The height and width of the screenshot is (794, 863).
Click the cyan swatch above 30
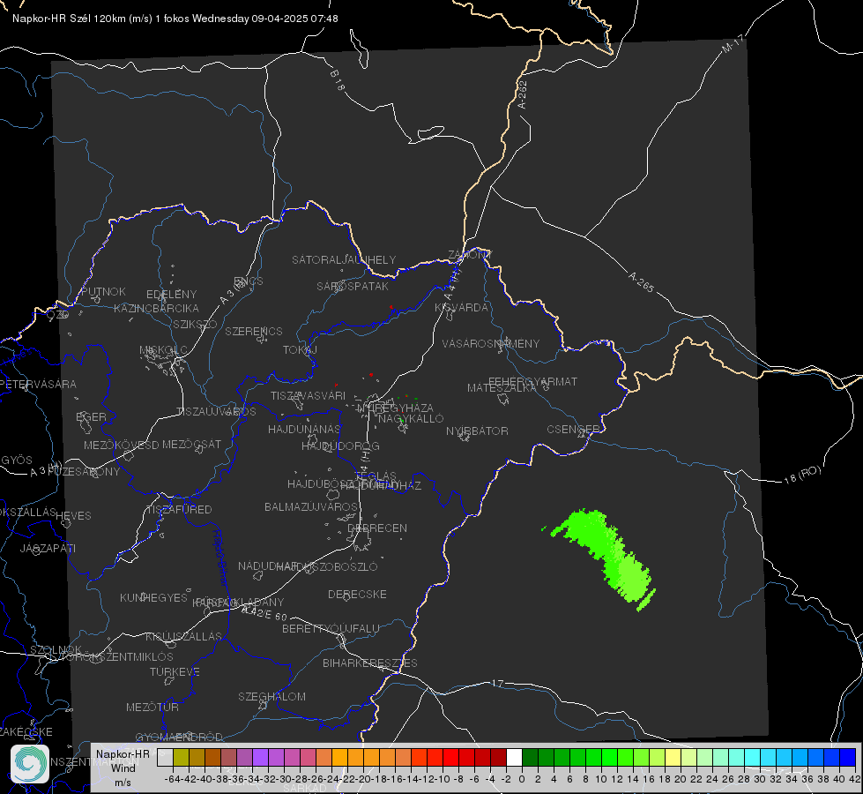[x=753, y=757]
